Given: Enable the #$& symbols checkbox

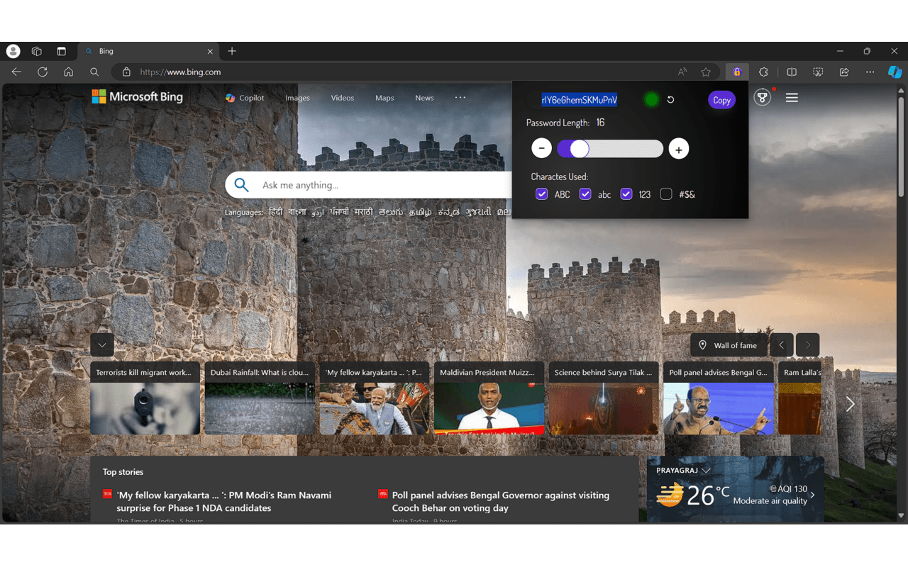Looking at the screenshot, I should [666, 194].
